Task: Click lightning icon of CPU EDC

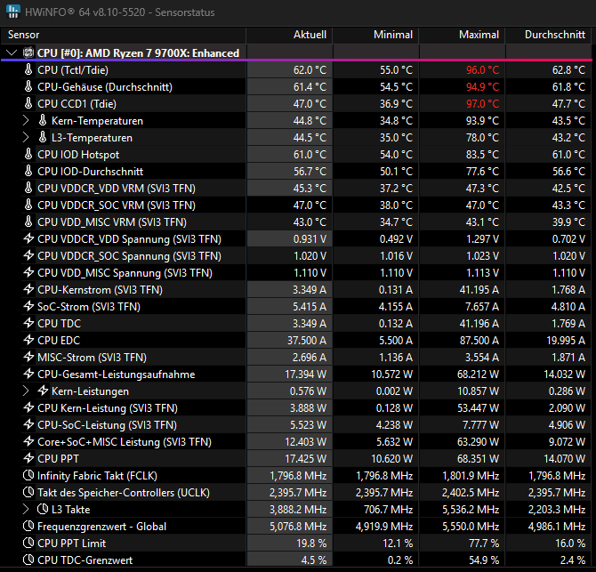Action: point(28,340)
